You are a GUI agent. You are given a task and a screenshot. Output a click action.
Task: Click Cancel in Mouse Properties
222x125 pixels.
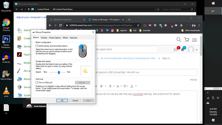[75, 101]
